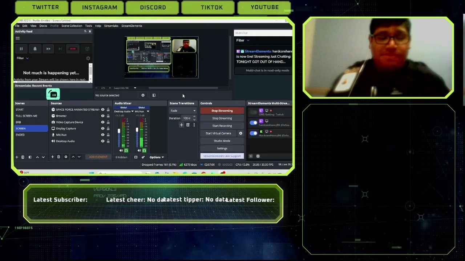Unlock the Display Capture source lock

[108, 128]
